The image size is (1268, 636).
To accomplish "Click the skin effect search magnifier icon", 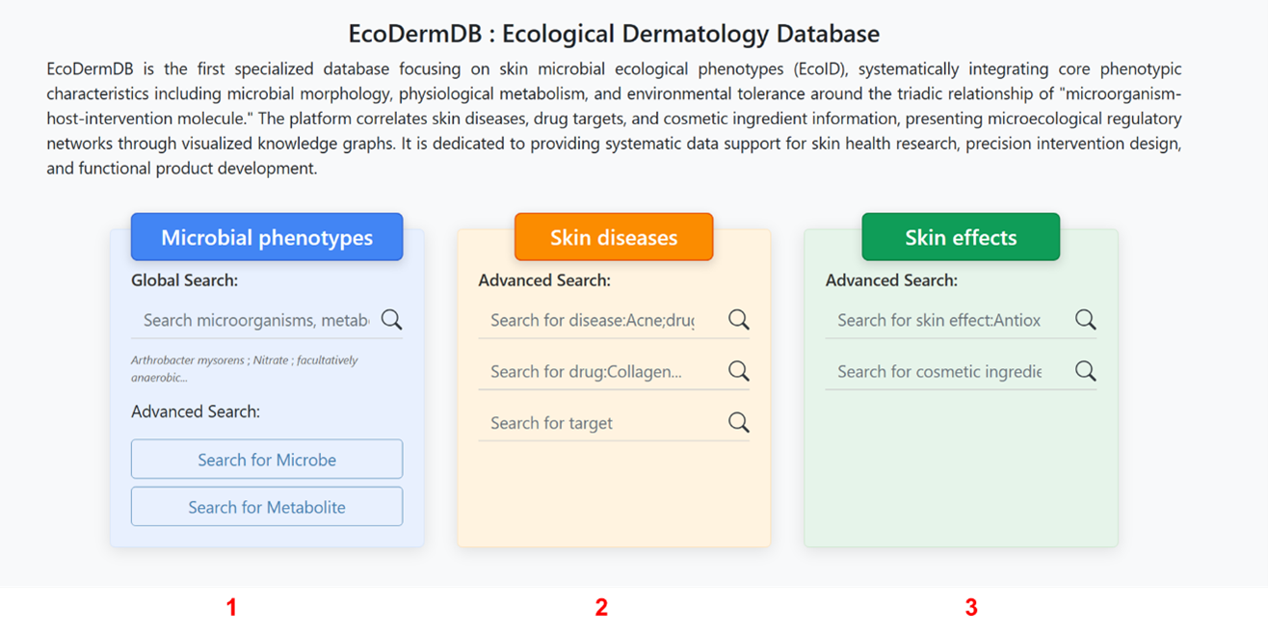I will tap(1086, 320).
